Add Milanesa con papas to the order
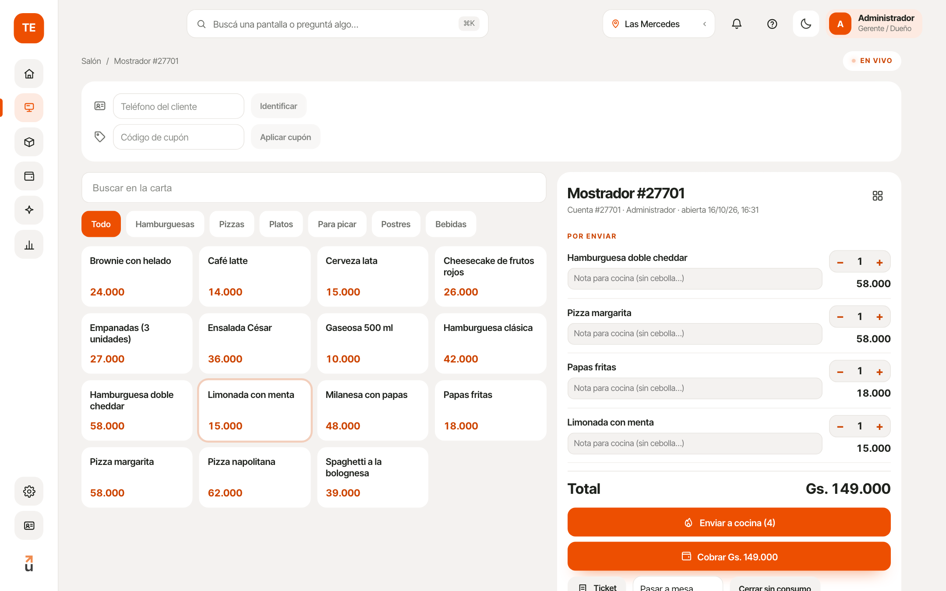Viewport: 946px width, 591px height. 373,410
